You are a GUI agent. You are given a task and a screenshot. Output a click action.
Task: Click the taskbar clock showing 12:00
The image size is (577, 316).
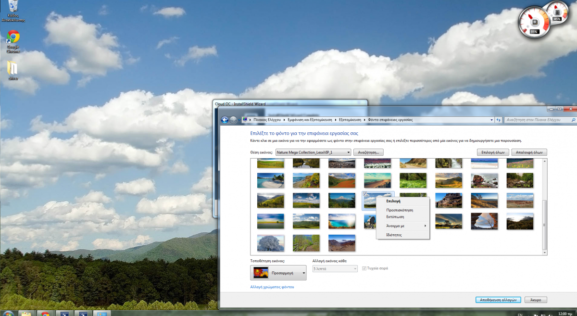point(566,314)
